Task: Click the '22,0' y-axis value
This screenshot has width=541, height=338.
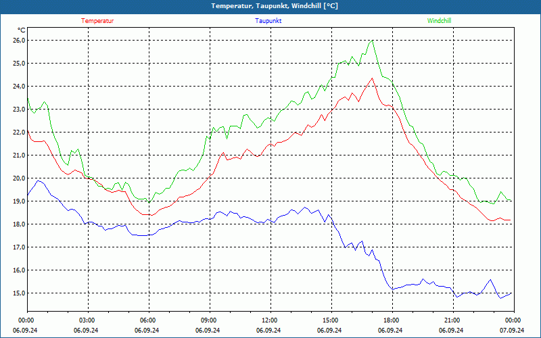Action: (20, 132)
